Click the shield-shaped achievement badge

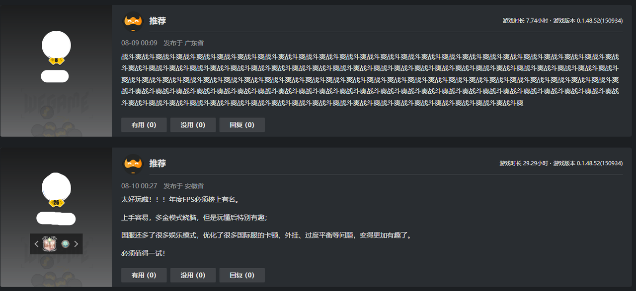[50, 243]
